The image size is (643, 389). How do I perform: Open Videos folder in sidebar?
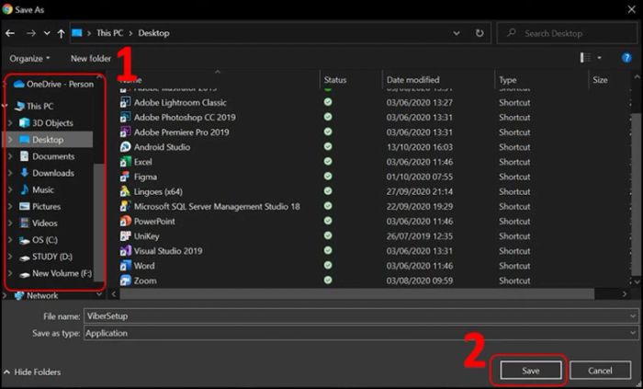click(x=39, y=223)
